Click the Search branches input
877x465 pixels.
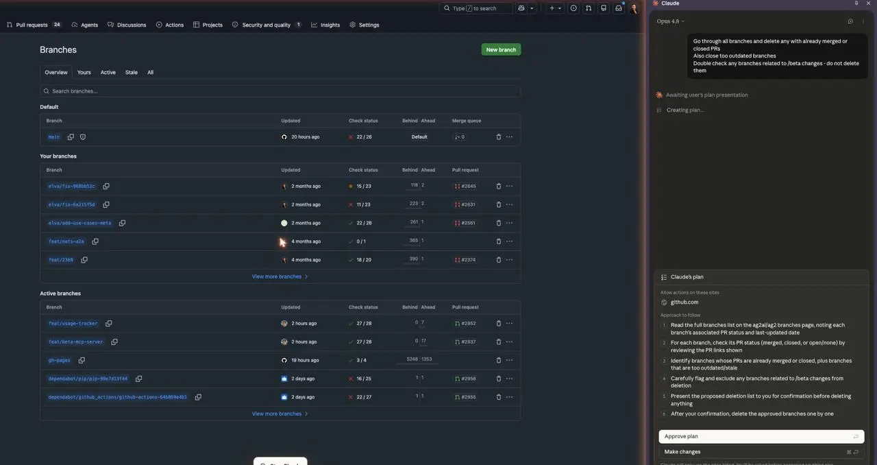point(280,91)
